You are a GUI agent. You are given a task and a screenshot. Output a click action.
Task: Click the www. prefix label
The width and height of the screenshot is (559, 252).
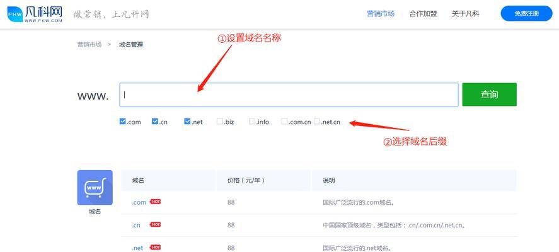pyautogui.click(x=93, y=96)
